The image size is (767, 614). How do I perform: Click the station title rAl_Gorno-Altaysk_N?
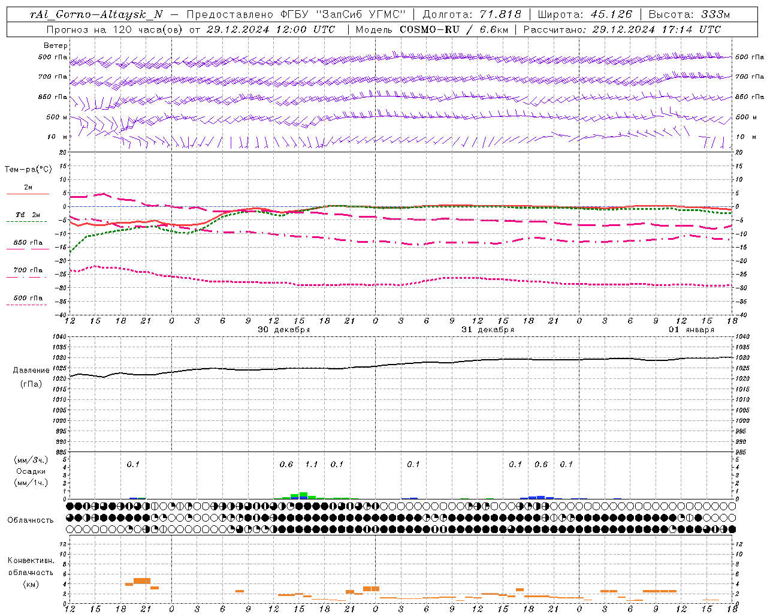96,14
